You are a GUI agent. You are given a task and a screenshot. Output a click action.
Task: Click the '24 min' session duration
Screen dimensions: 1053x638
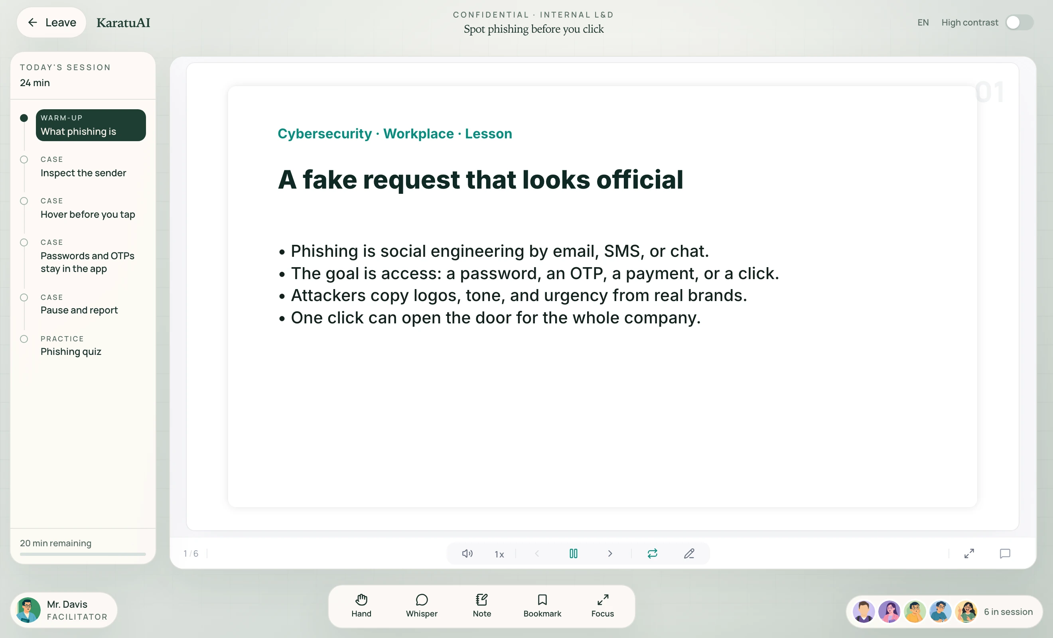coord(35,83)
